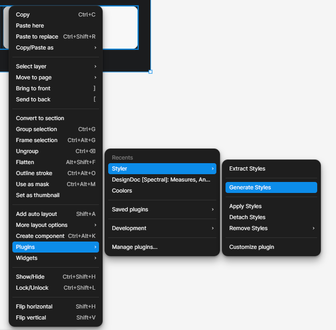Choose Flip vertical
The width and height of the screenshot is (336, 330).
(x=55, y=318)
